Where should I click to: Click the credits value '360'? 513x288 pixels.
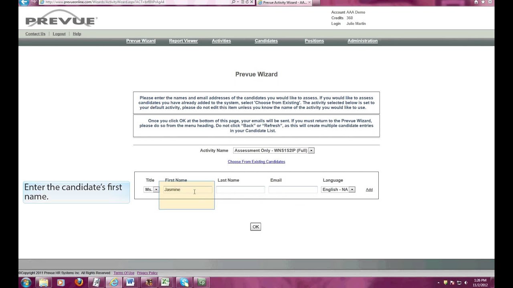[349, 18]
